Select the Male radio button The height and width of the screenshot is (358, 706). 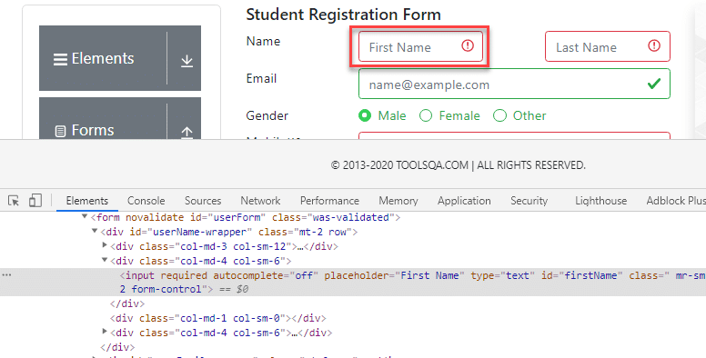365,115
